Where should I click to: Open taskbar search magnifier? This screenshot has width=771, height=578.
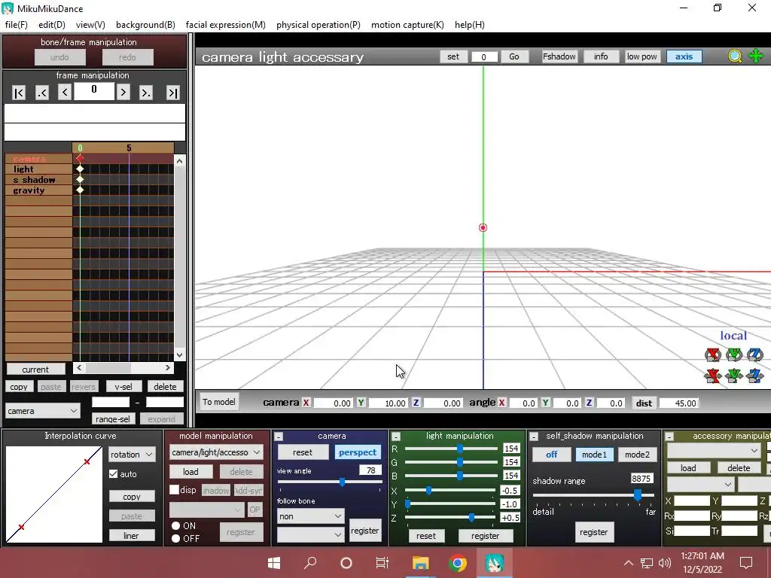(310, 563)
